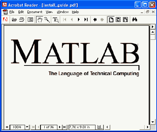Open the Edit menu

21,12
